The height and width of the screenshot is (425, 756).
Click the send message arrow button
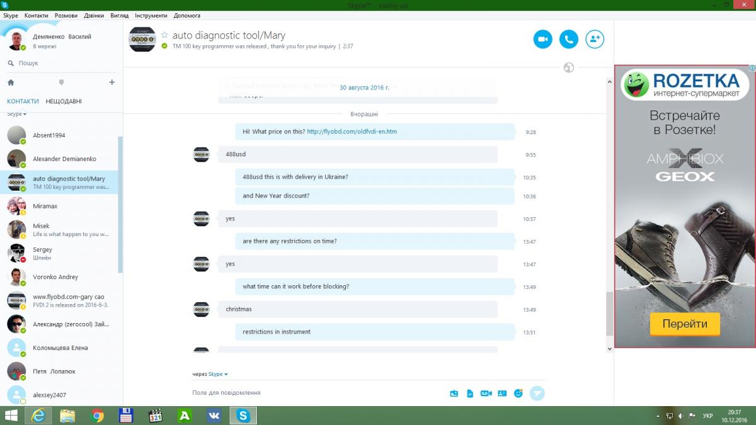pyautogui.click(x=537, y=394)
